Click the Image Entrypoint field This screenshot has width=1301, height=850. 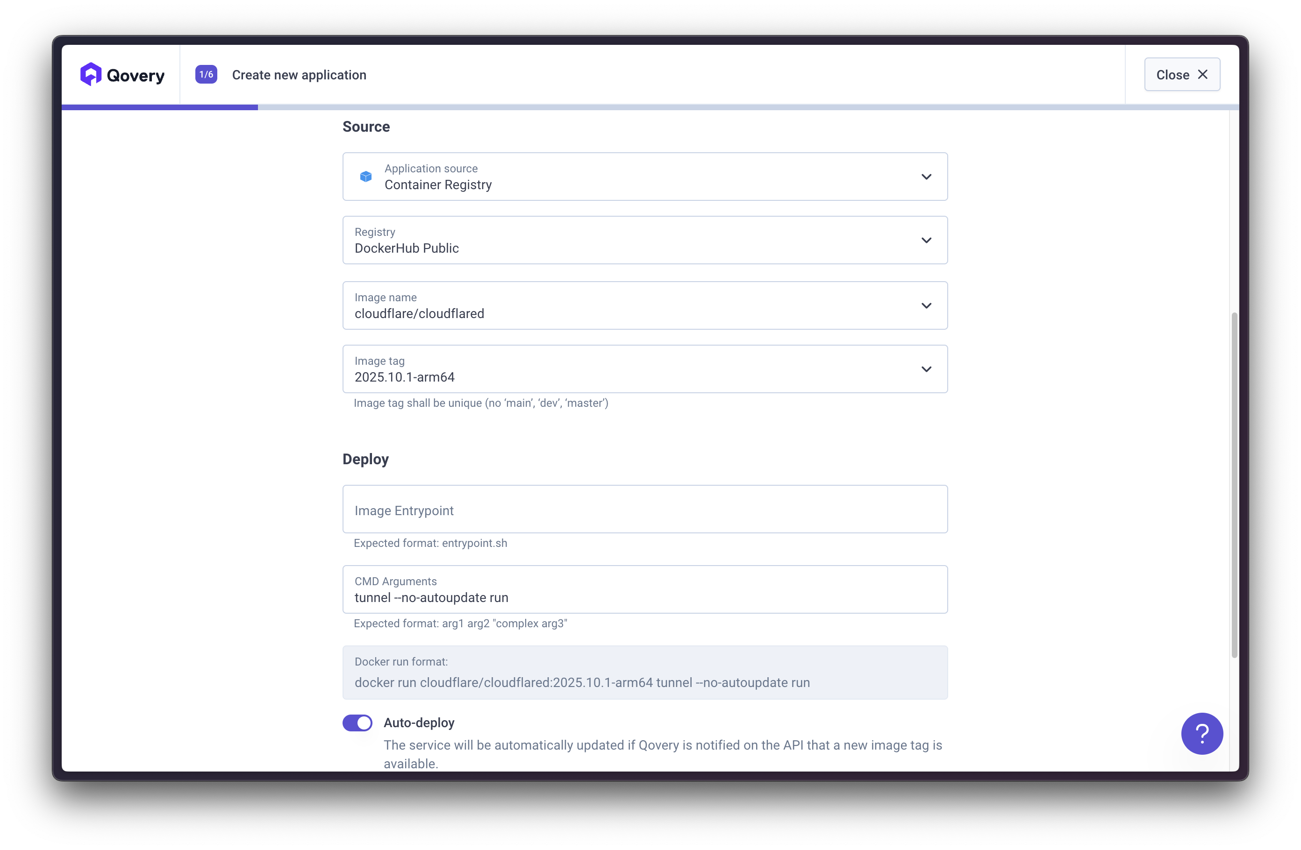click(645, 510)
